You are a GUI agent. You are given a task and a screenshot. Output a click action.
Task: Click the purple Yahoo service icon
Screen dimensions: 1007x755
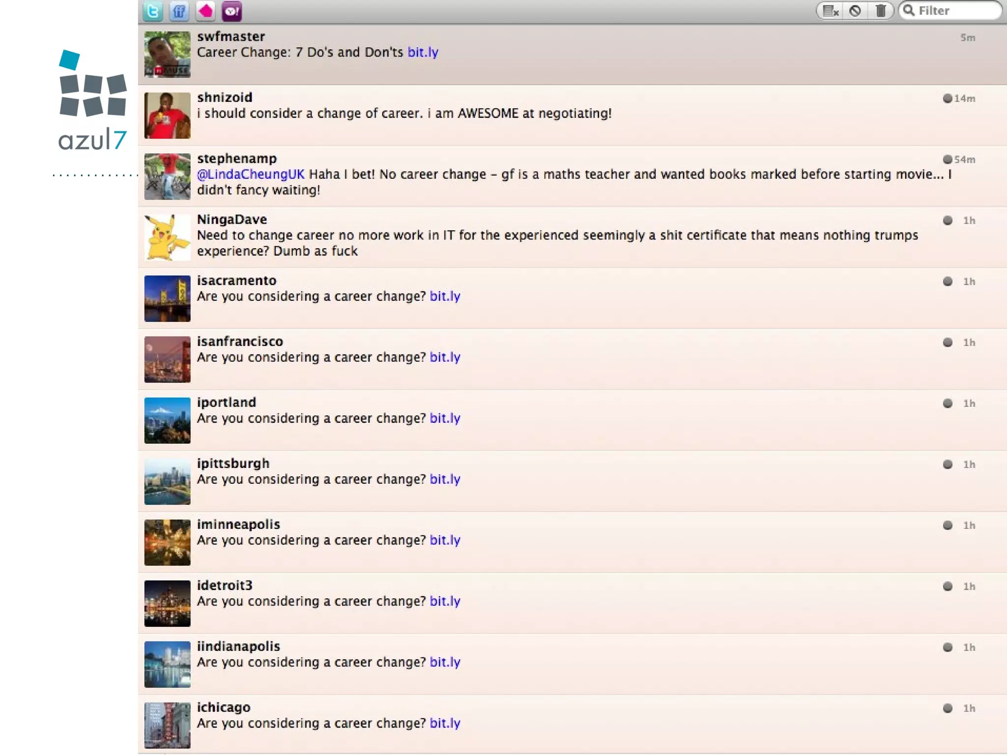coord(232,11)
